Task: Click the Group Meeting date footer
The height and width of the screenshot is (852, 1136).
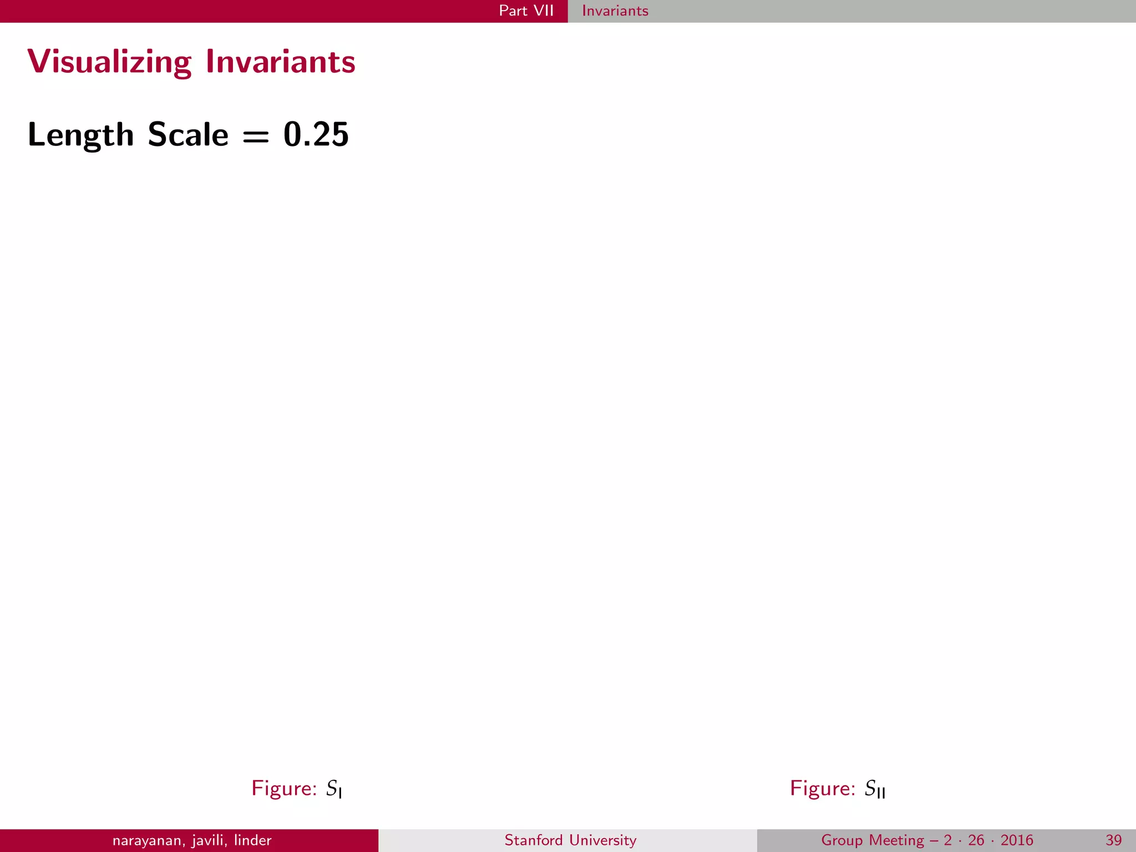Action: pyautogui.click(x=927, y=840)
